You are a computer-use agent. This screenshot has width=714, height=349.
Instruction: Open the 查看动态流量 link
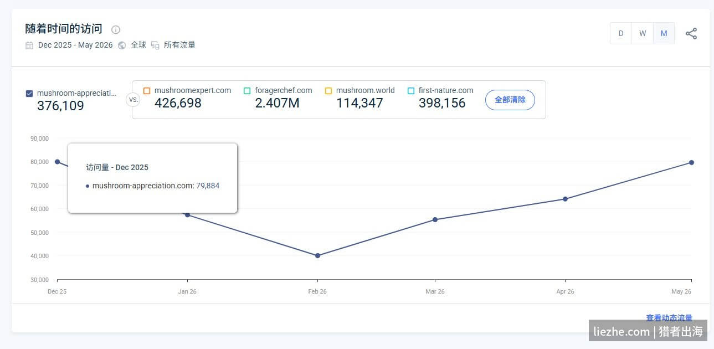(x=669, y=318)
